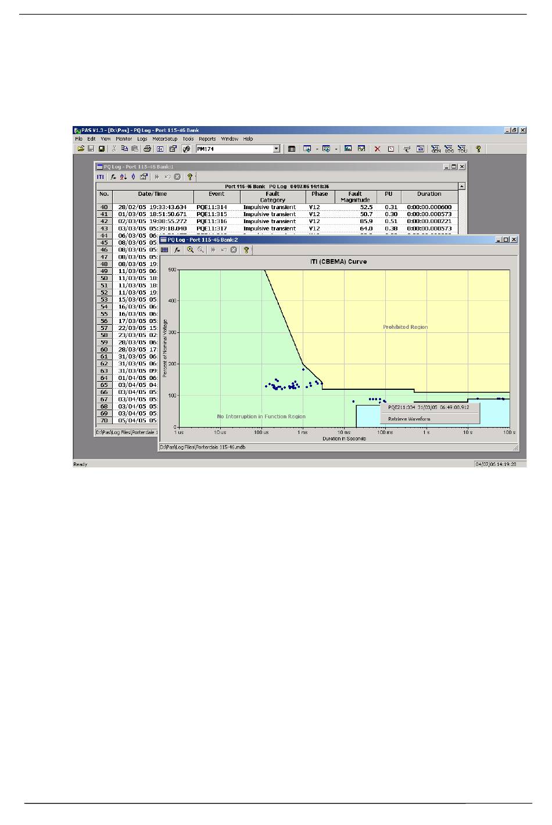
Task: Open the Logs menu
Action: click(142, 139)
